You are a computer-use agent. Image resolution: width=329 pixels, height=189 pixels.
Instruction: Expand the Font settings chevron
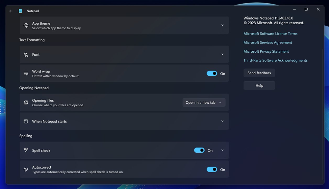(x=222, y=55)
